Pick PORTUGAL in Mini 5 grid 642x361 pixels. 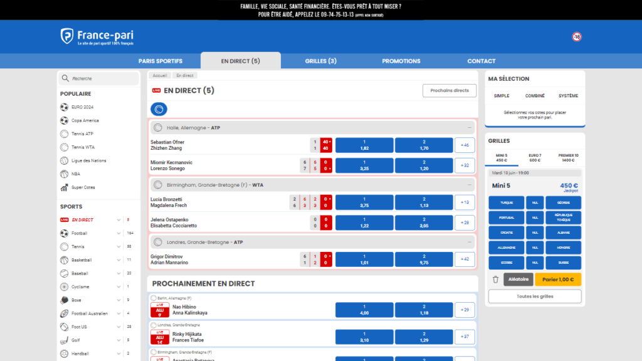(x=507, y=217)
